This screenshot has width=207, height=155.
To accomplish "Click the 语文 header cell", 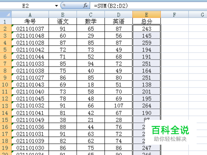I will (63, 21).
